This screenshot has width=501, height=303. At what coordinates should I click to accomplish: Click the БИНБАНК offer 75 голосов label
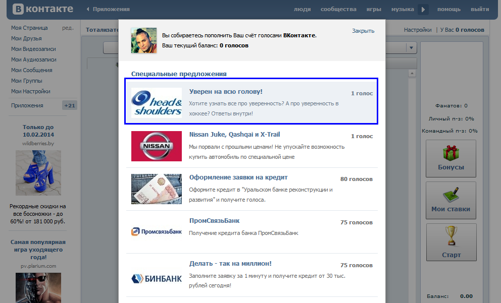(356, 265)
